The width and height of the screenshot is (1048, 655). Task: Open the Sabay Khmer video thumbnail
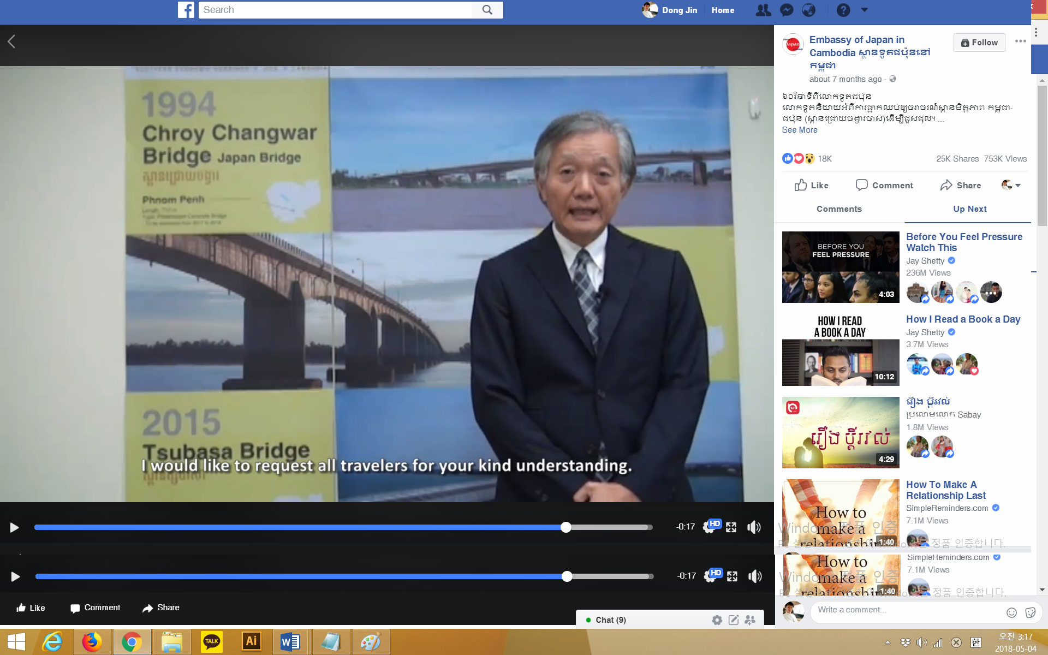841,432
